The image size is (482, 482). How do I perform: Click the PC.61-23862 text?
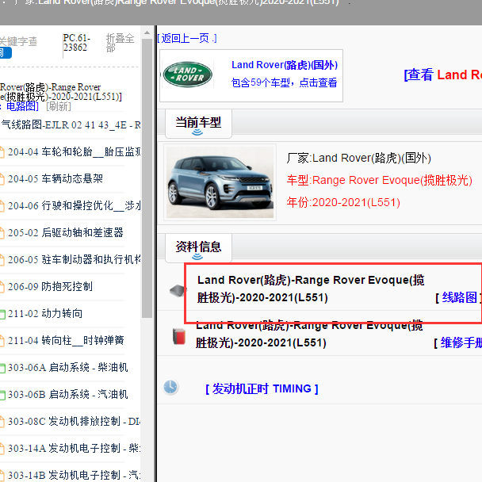[77, 43]
